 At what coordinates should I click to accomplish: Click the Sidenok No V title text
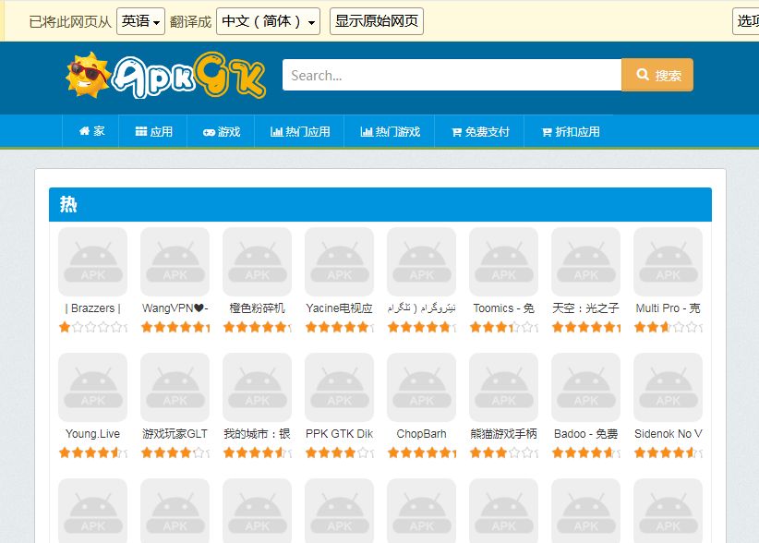668,434
